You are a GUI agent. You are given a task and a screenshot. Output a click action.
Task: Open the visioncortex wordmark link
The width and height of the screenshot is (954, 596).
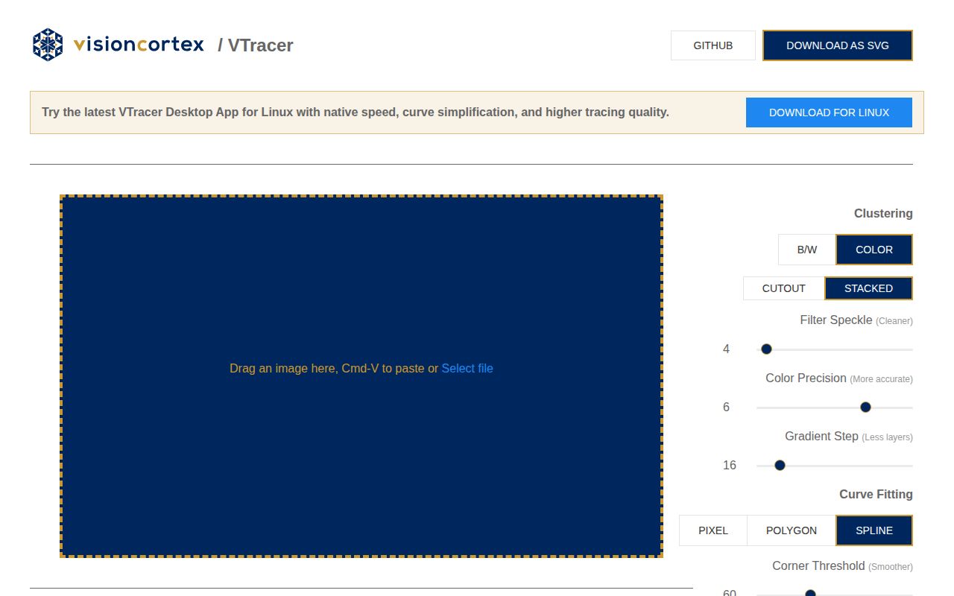click(139, 45)
